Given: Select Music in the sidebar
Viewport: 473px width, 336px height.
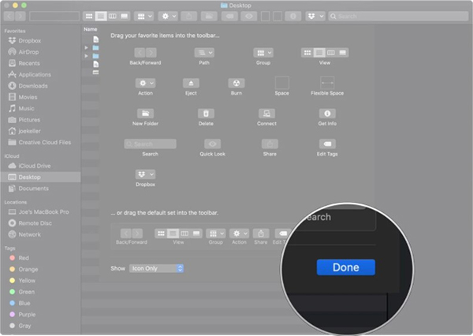Looking at the screenshot, I should pyautogui.click(x=26, y=108).
